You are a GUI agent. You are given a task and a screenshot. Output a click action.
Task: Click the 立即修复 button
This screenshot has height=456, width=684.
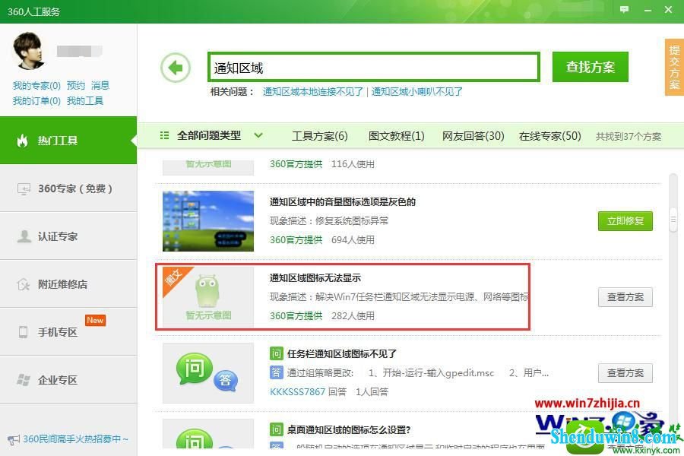(625, 221)
